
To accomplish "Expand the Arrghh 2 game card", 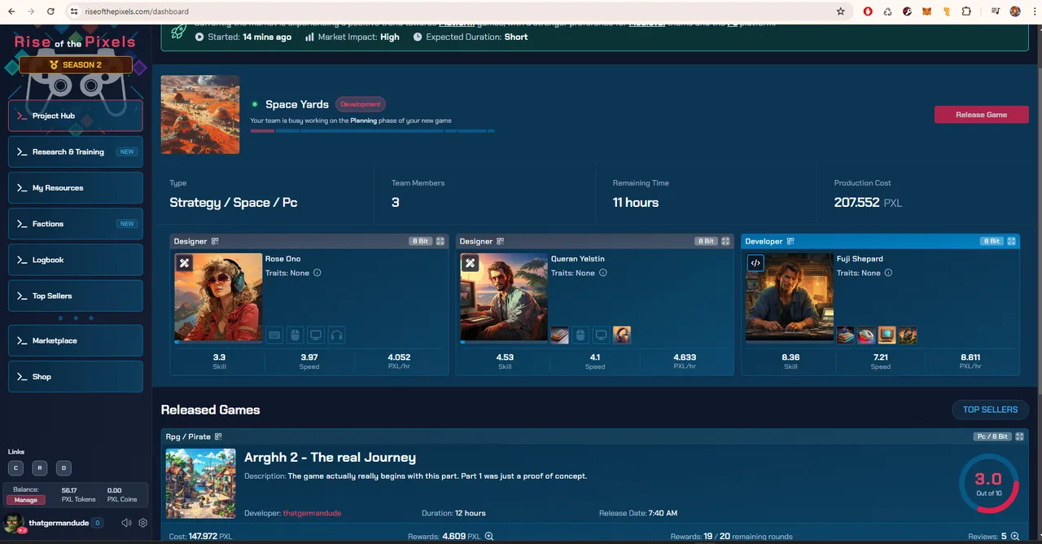I will tap(1020, 437).
